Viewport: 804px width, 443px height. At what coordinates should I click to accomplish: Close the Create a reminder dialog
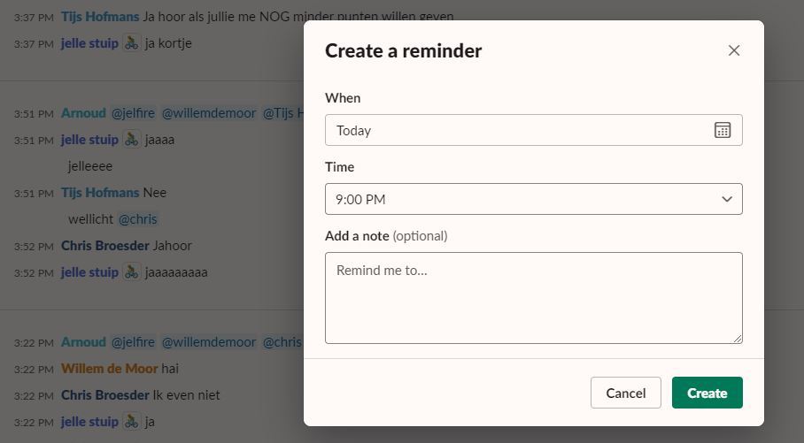733,50
